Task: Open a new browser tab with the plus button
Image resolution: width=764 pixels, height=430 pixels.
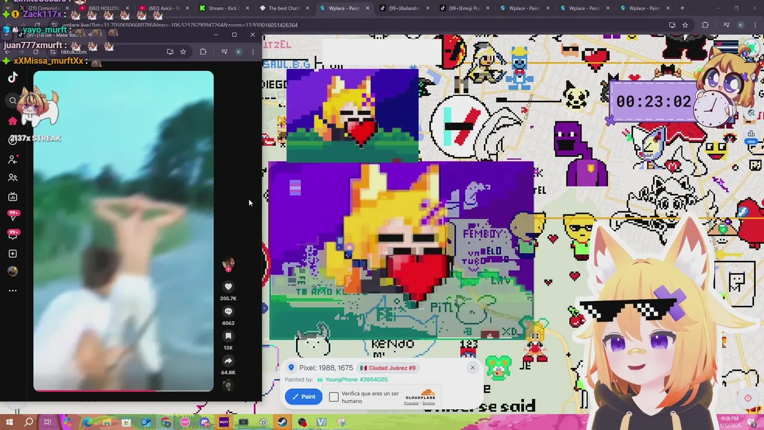Action: pyautogui.click(x=682, y=8)
